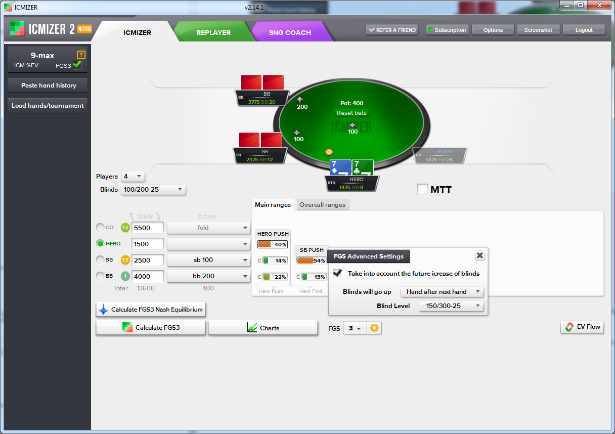Toggle the FGS3 checkbox

pos(77,65)
